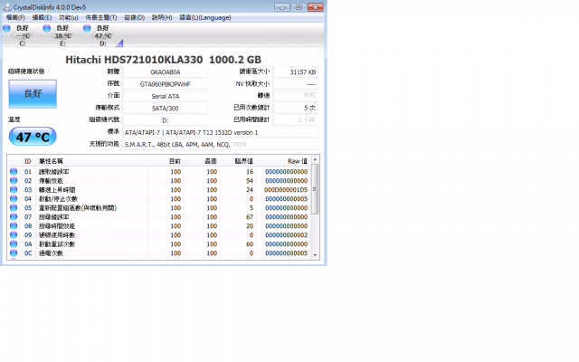The image size is (579, 362).
Task: Select raw value 000000000002 in row 09
Action: [x=286, y=235]
